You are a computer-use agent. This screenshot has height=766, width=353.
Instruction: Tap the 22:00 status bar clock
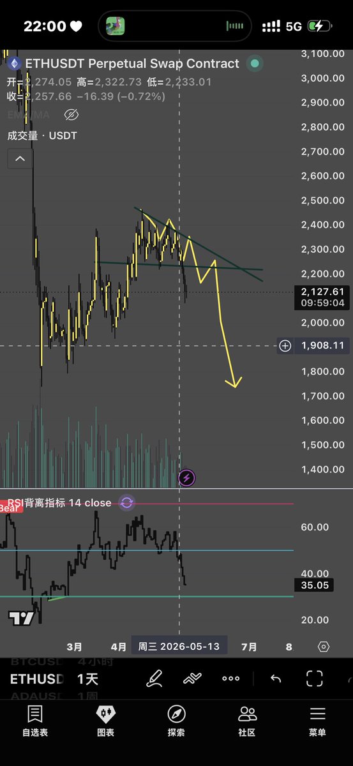[45, 26]
